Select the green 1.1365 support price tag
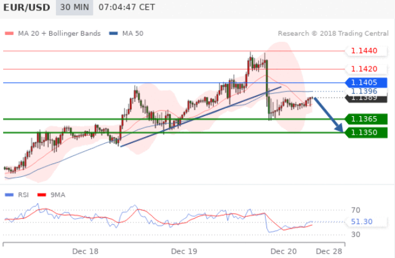The image size is (395, 258). (365, 119)
